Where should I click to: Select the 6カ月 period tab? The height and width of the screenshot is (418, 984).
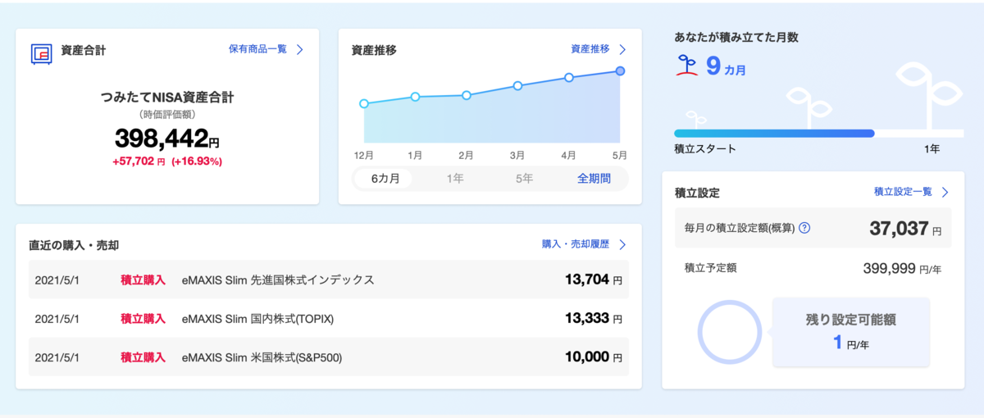click(x=385, y=179)
